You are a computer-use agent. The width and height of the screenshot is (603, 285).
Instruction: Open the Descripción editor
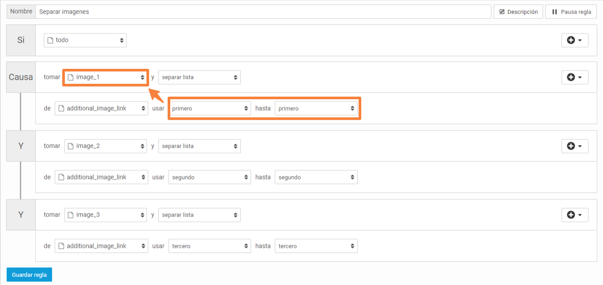518,12
